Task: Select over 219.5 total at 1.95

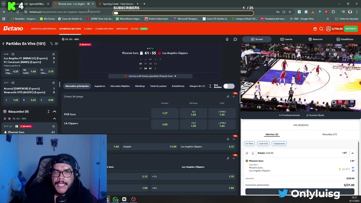Action: click(222, 113)
